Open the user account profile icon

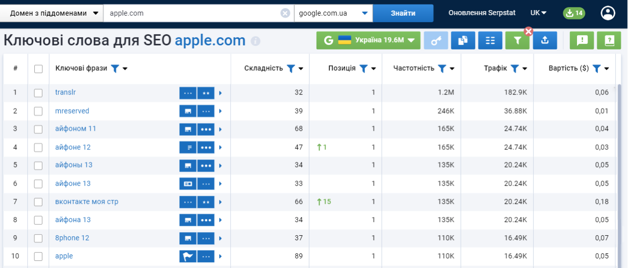pos(608,13)
